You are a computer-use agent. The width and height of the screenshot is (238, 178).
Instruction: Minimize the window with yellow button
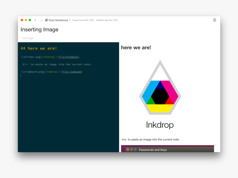click(x=26, y=20)
